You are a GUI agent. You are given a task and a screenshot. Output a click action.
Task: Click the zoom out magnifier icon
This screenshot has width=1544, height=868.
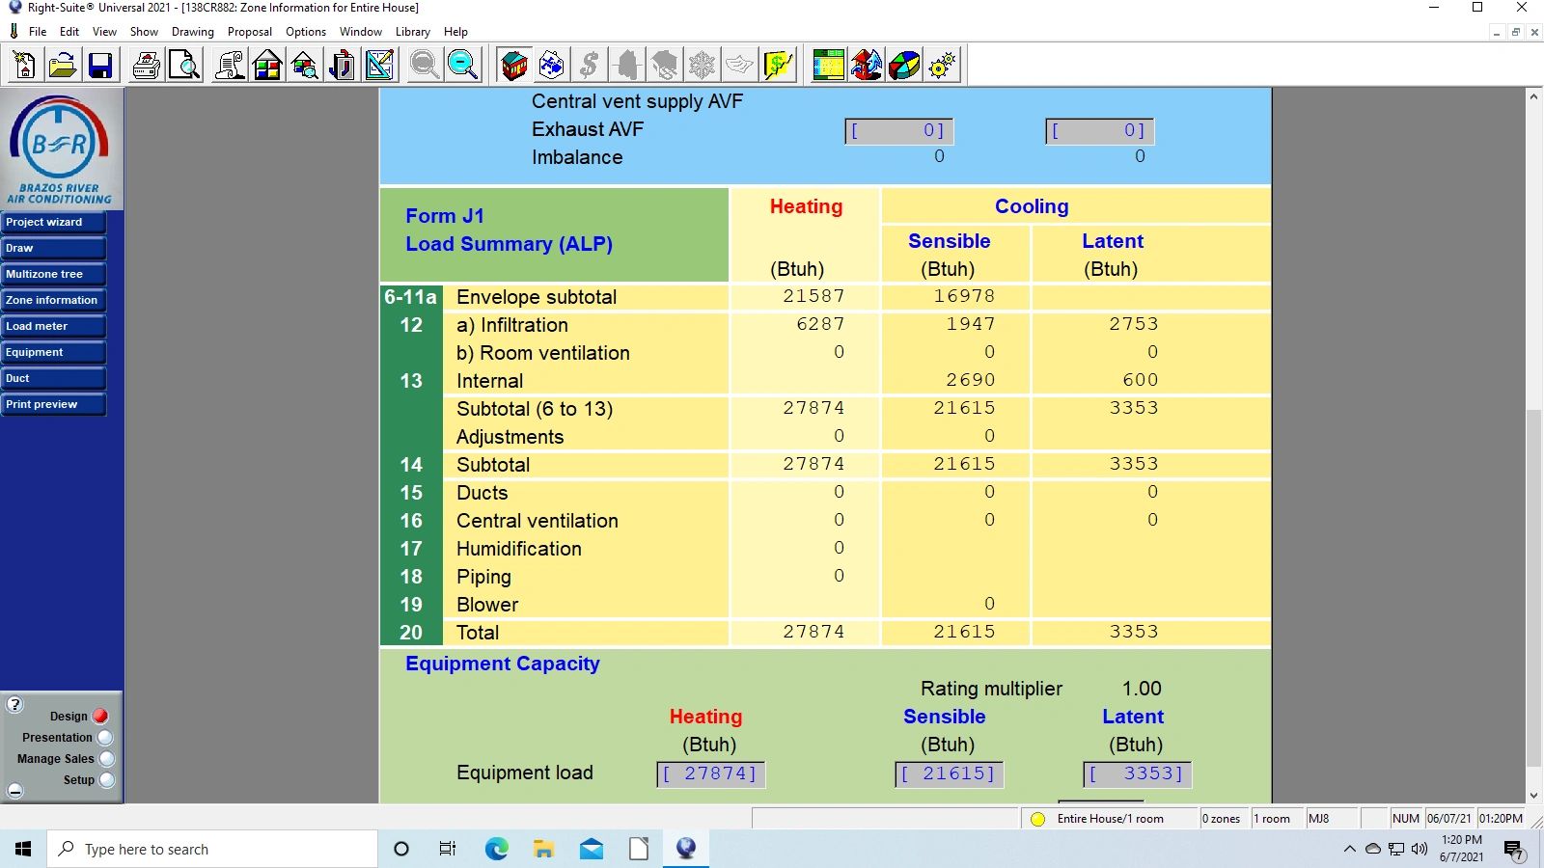click(x=462, y=66)
